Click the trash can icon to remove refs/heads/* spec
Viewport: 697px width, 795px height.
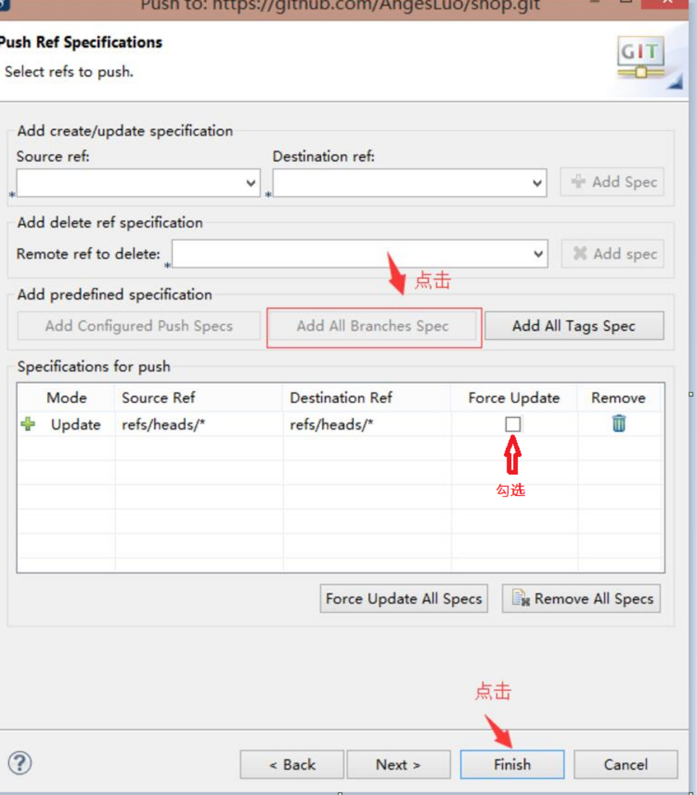pyautogui.click(x=620, y=423)
